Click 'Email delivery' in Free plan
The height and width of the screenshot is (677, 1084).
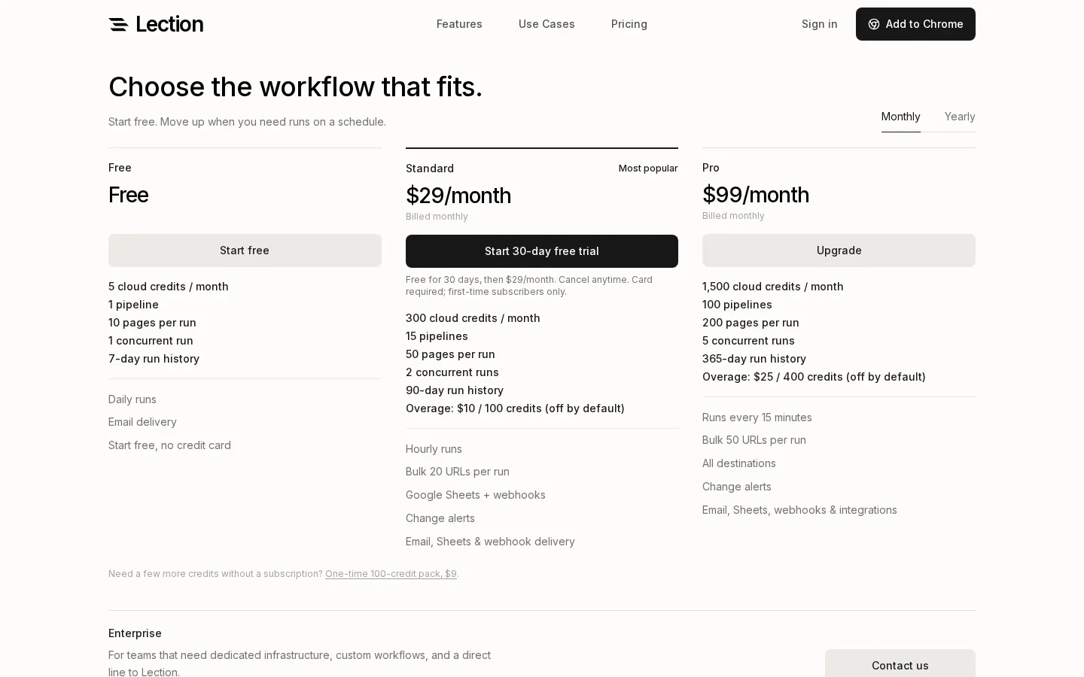pos(142,422)
